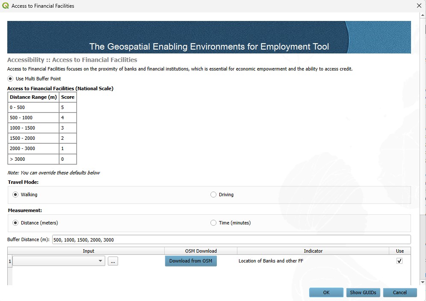Select the 0 - 500 distance range cell
This screenshot has width=426, height=301.
33,107
